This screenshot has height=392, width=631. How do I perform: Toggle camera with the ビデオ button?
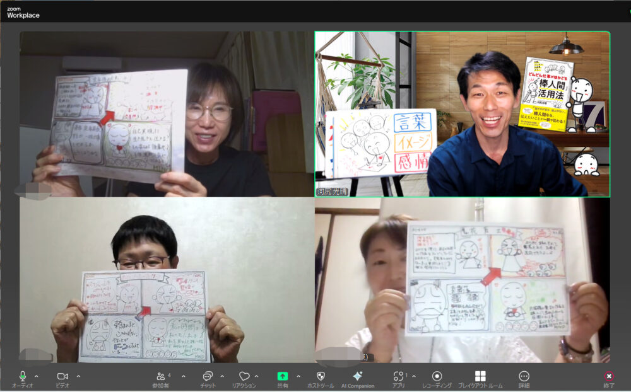pyautogui.click(x=62, y=376)
